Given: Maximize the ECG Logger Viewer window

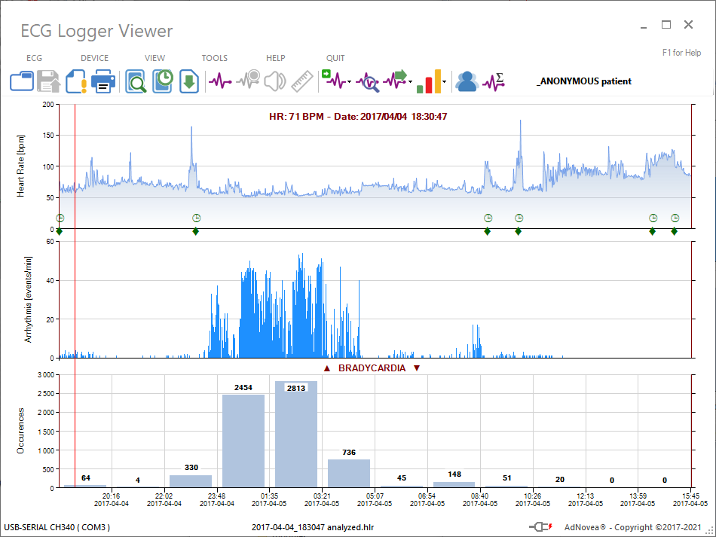Looking at the screenshot, I should click(666, 25).
